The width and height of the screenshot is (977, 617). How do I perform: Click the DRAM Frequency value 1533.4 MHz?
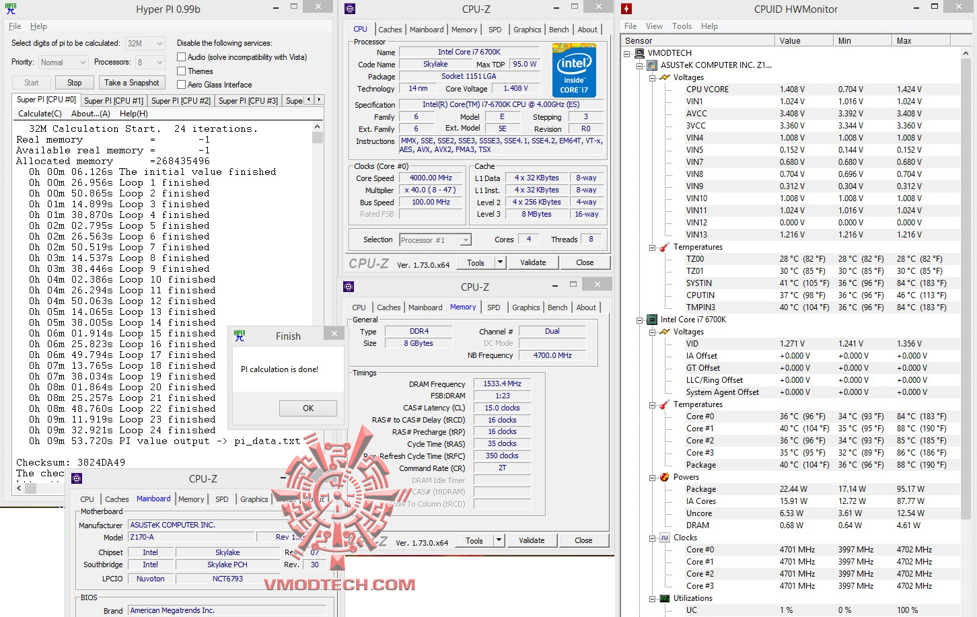tap(502, 384)
